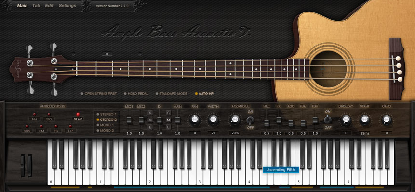Click the WIDTH value field showing 20

[x=214, y=133]
